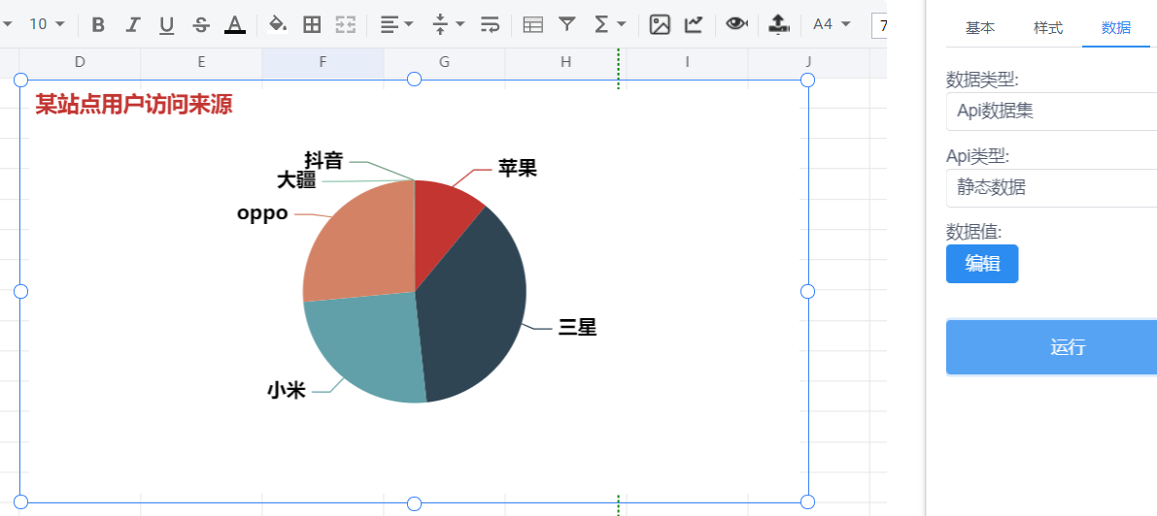Toggle bold formatting
Image resolution: width=1157 pixels, height=516 pixels.
[x=98, y=25]
